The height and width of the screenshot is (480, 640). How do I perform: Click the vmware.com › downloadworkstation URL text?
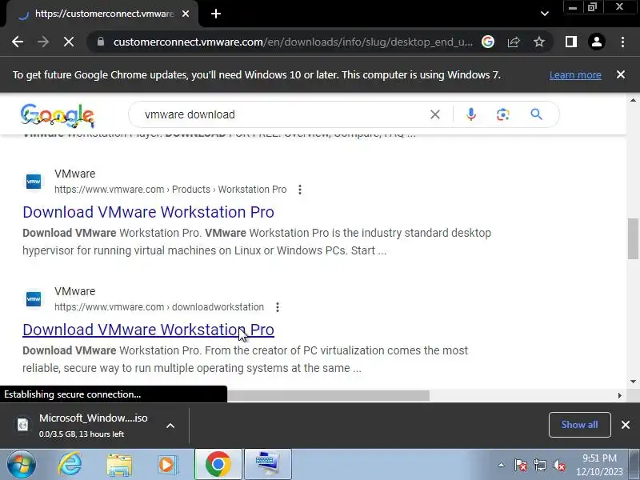[159, 307]
